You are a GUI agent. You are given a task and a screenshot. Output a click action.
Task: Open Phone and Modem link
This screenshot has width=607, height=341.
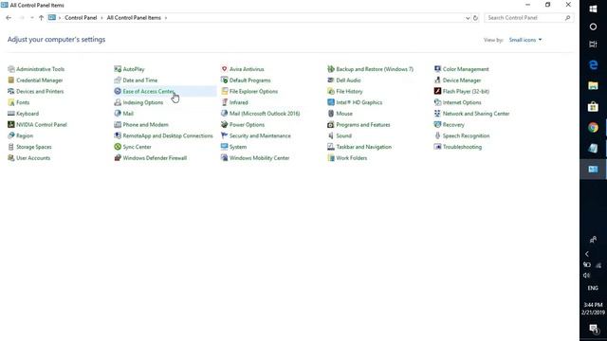point(145,125)
